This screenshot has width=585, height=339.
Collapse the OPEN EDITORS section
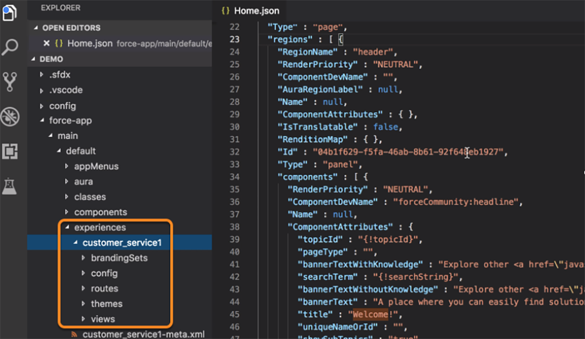[36, 27]
